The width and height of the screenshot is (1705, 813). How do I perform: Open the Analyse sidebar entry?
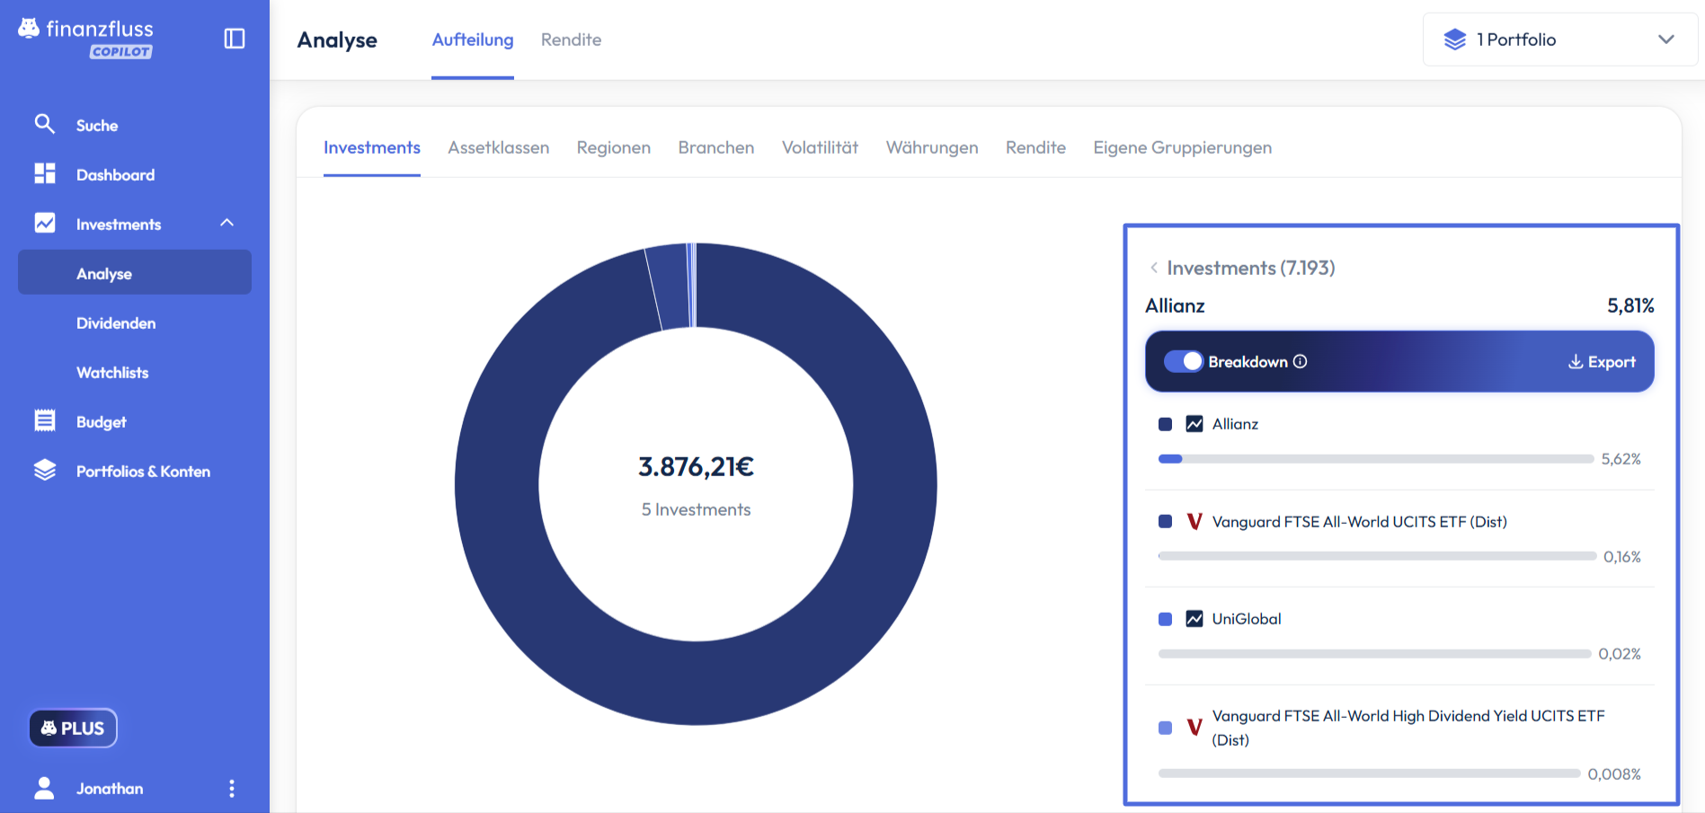tap(135, 272)
